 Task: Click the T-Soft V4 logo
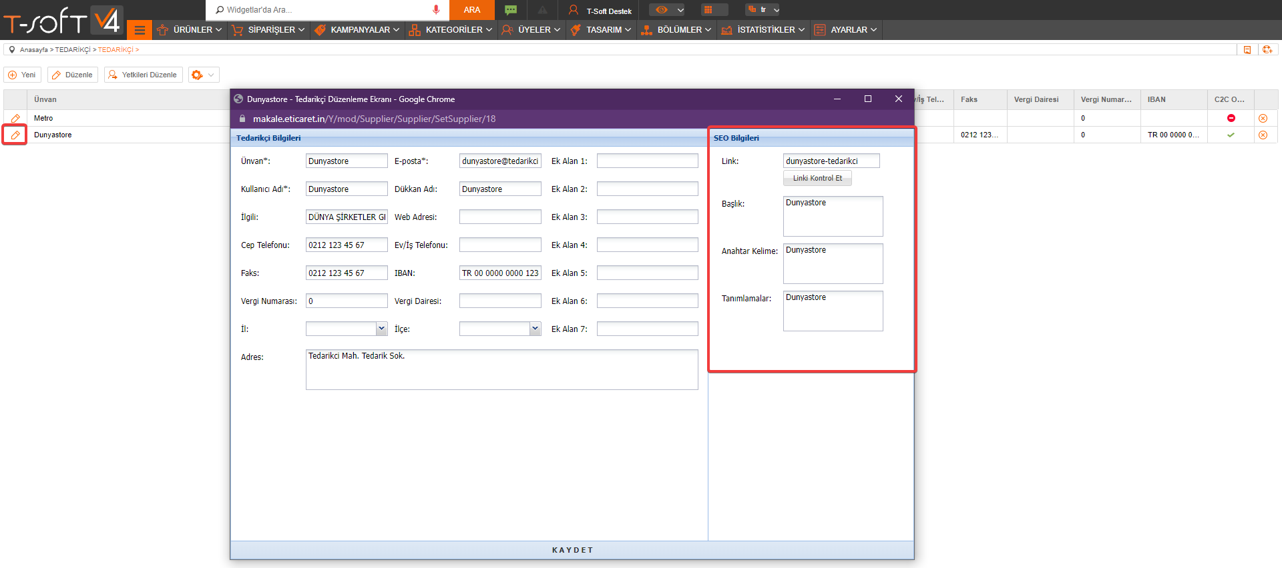pos(62,21)
